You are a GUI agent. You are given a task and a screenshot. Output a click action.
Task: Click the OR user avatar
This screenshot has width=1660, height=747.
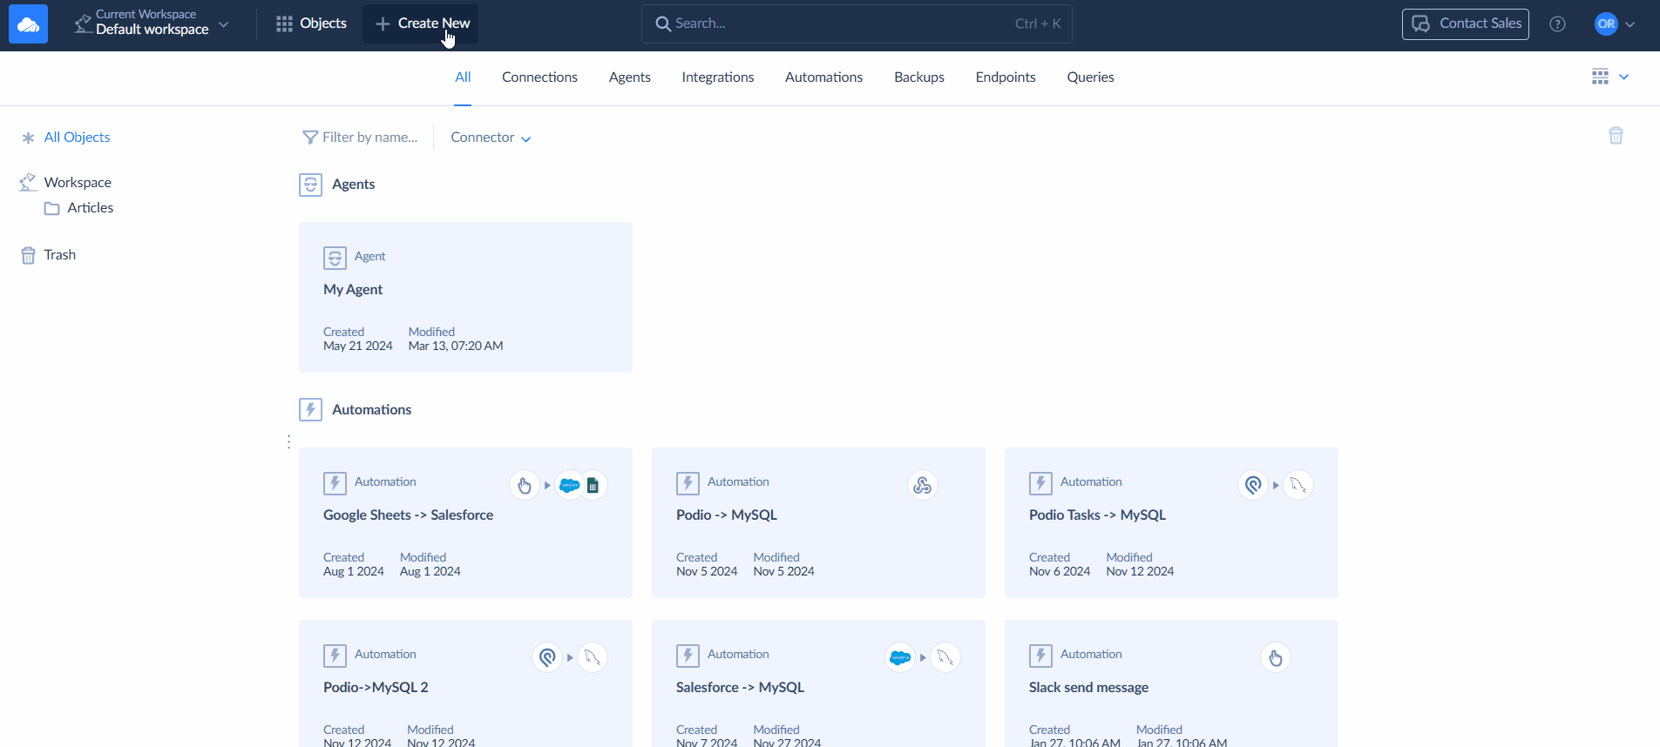click(1606, 24)
